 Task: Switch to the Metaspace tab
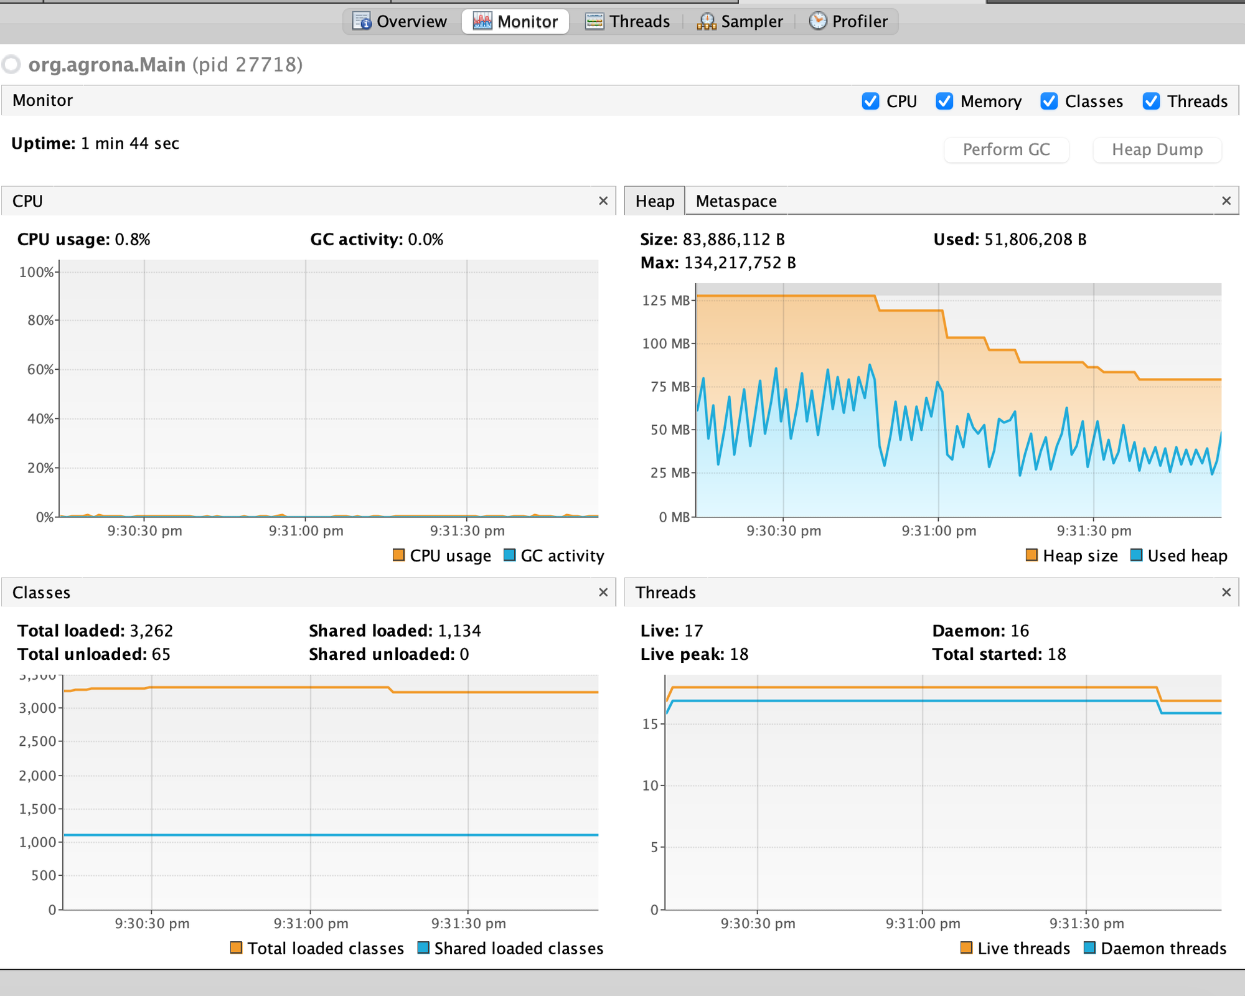pos(736,201)
